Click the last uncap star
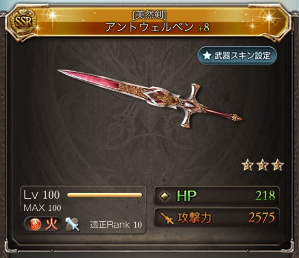299x258 pixels. tap(278, 165)
